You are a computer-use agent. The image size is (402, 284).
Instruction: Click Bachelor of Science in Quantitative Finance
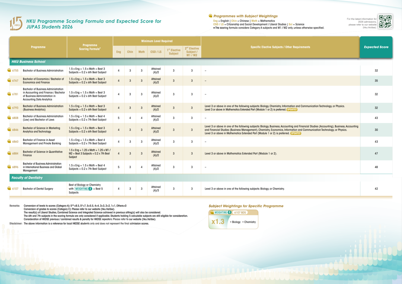pyautogui.click(x=42, y=154)
